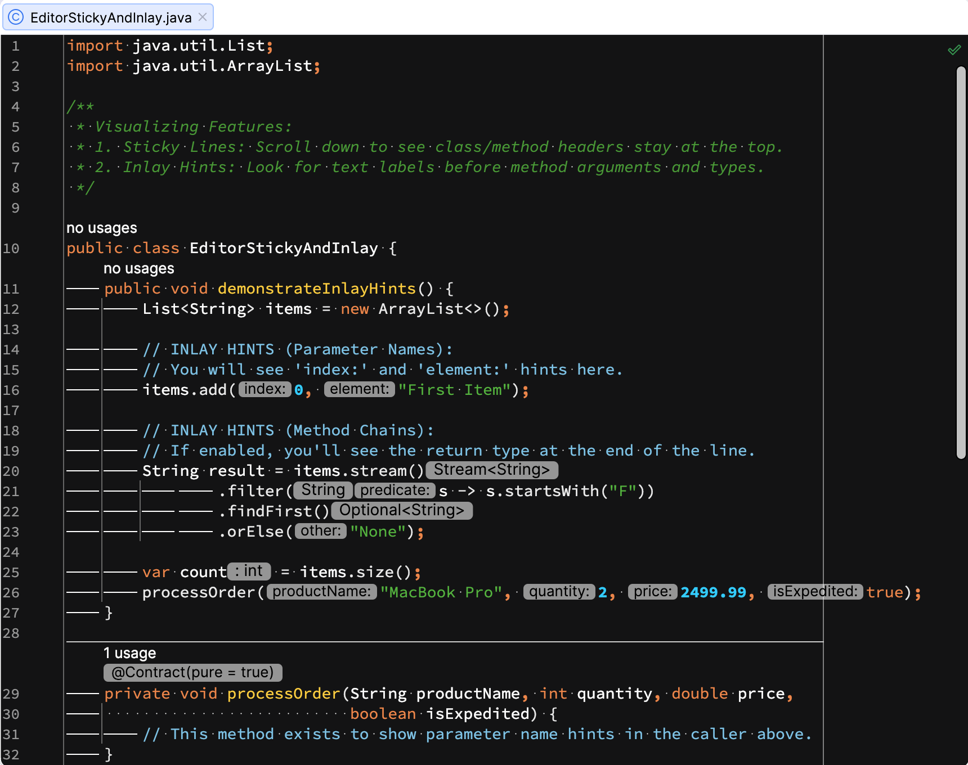The image size is (968, 765).
Task: Select the EditorStickyAndInlay.java editor tab
Action: coord(108,17)
